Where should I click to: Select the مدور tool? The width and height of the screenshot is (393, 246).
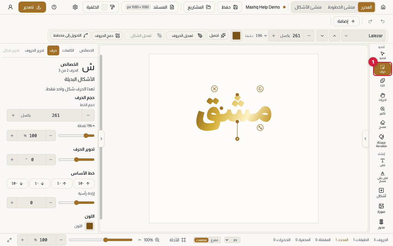(x=381, y=224)
